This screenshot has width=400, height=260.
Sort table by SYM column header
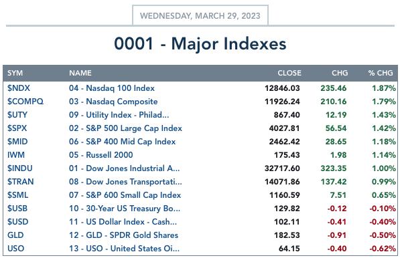[15, 73]
